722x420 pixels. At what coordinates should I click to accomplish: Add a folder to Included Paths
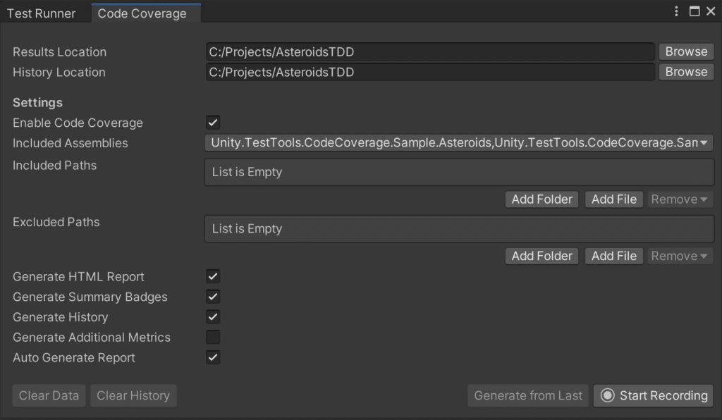(541, 199)
